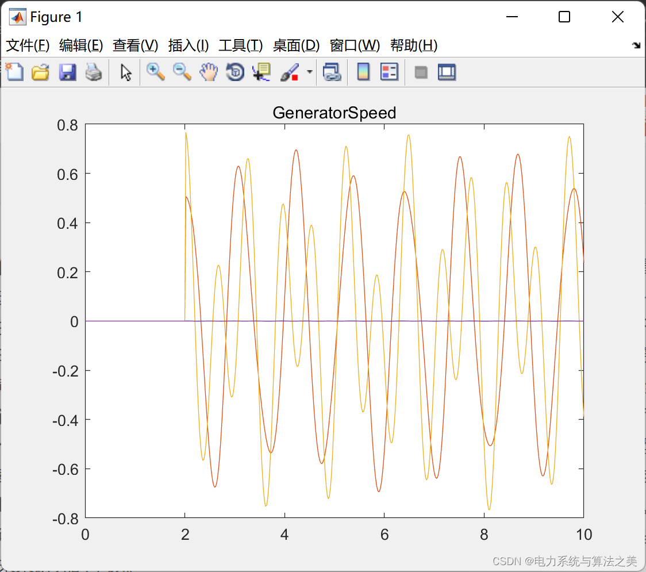
Task: Click the y-axis label 0.8
Action: [68, 125]
